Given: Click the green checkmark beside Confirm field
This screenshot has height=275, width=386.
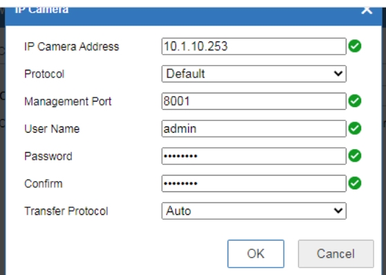Looking at the screenshot, I should (355, 183).
